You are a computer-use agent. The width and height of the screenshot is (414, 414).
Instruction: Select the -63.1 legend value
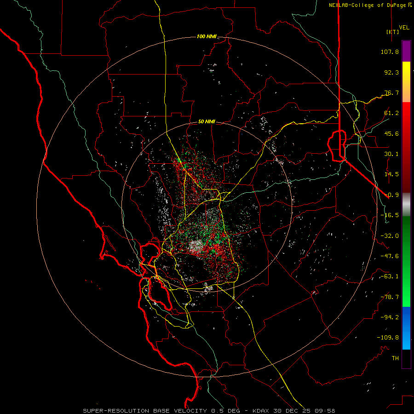tap(390, 276)
